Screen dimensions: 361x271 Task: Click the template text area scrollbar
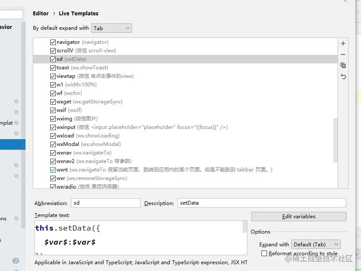pyautogui.click(x=245, y=227)
